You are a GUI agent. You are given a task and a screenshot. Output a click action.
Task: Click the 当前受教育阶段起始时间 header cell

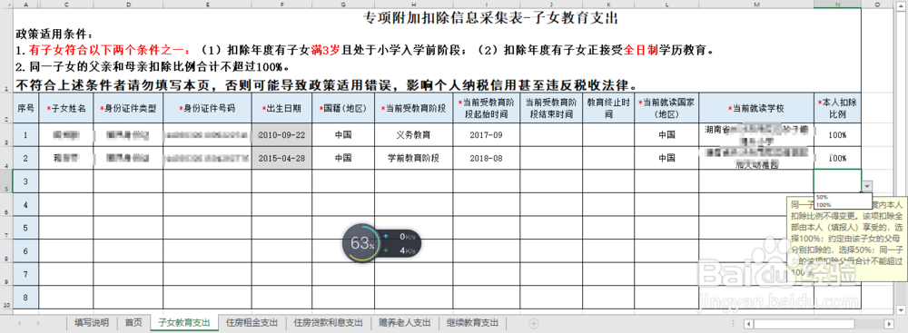pos(486,108)
